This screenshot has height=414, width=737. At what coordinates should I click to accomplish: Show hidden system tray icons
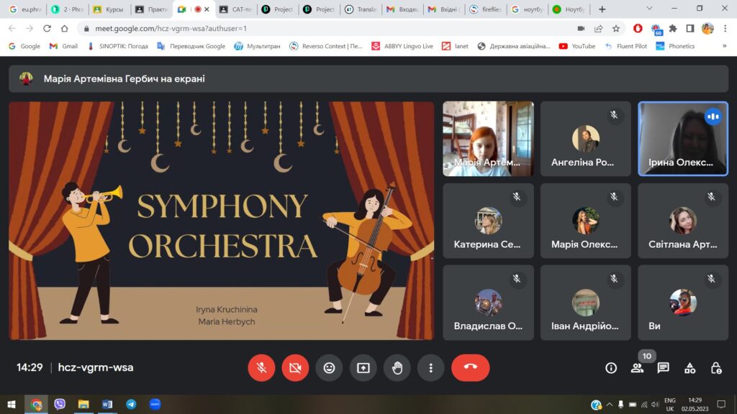tap(609, 405)
